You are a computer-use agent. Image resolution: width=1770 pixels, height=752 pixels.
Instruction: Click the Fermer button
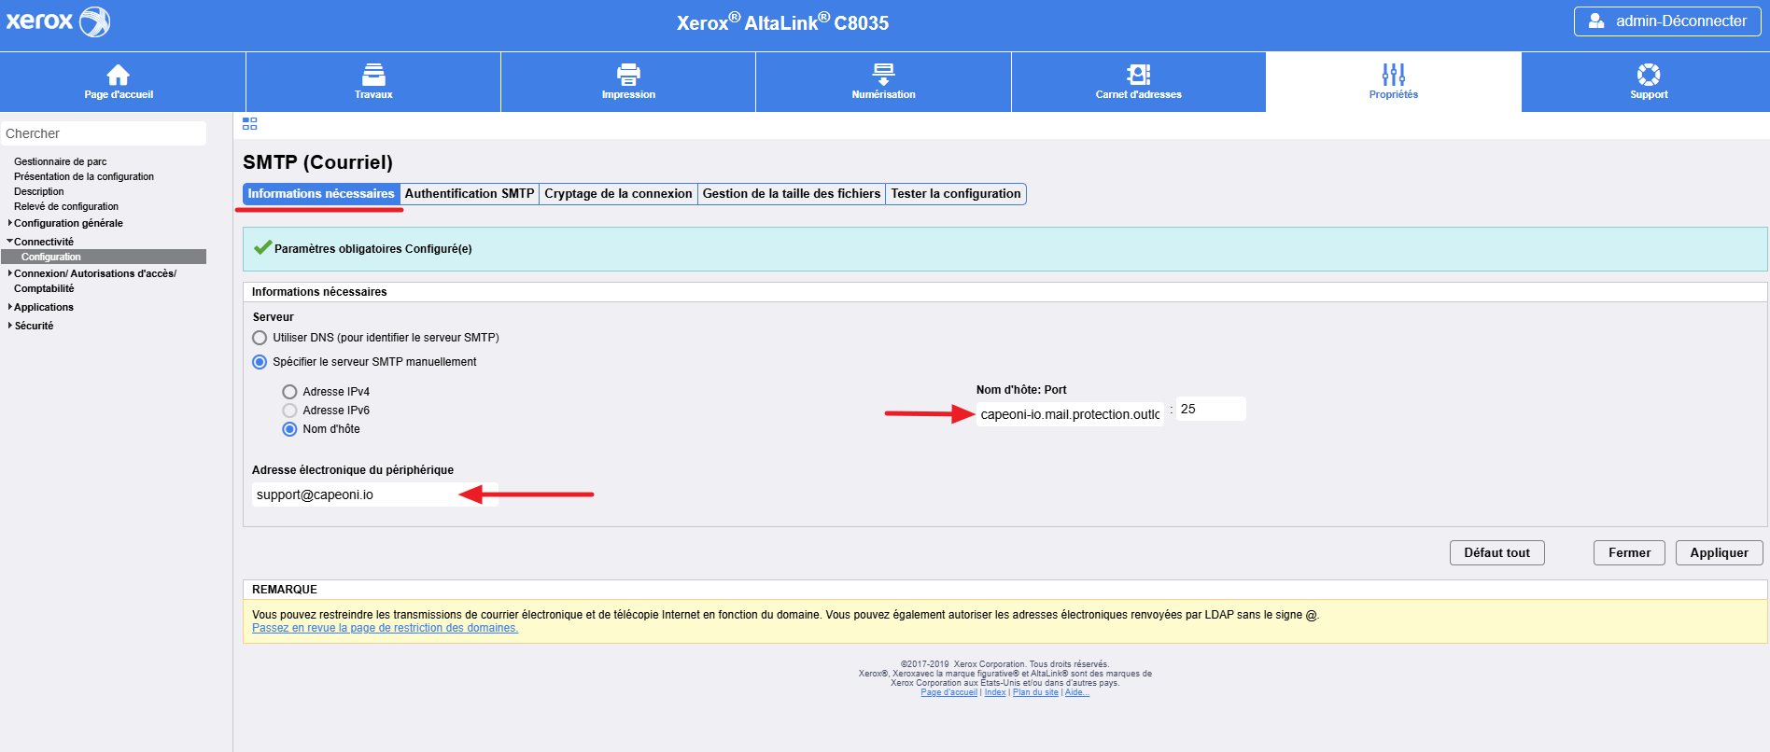pyautogui.click(x=1629, y=552)
